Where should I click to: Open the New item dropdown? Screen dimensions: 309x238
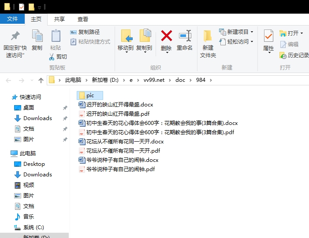pos(236,32)
